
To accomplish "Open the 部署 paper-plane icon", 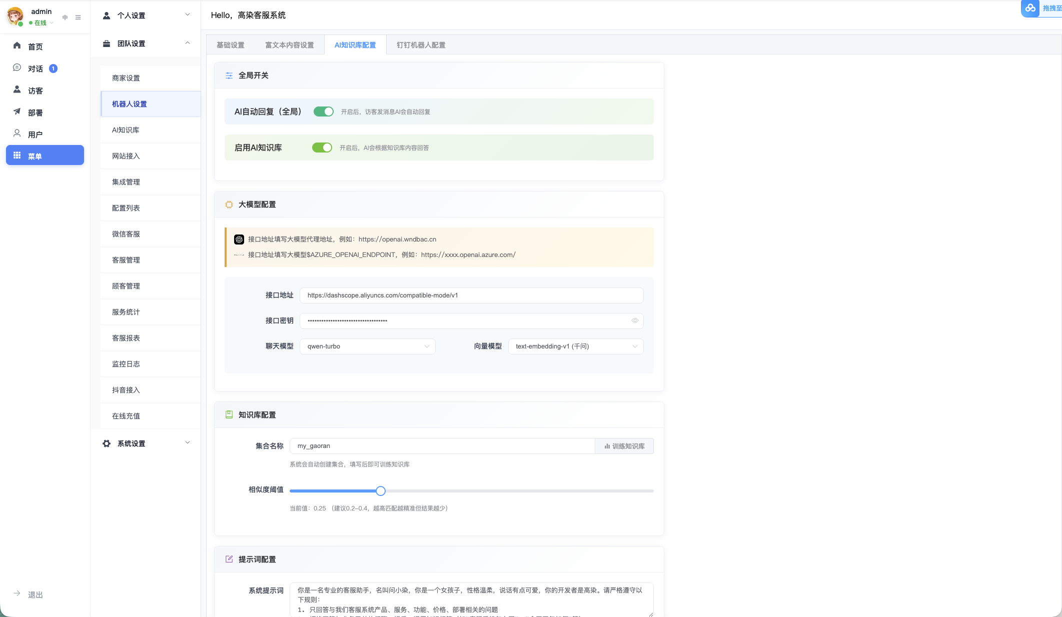I will 17,111.
